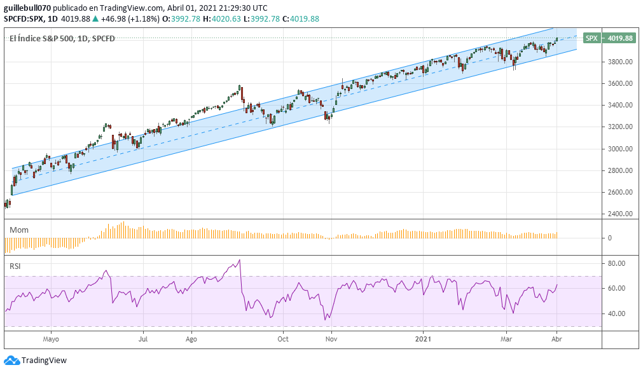Click the +46.98 (+1.18%) change value

[130, 19]
